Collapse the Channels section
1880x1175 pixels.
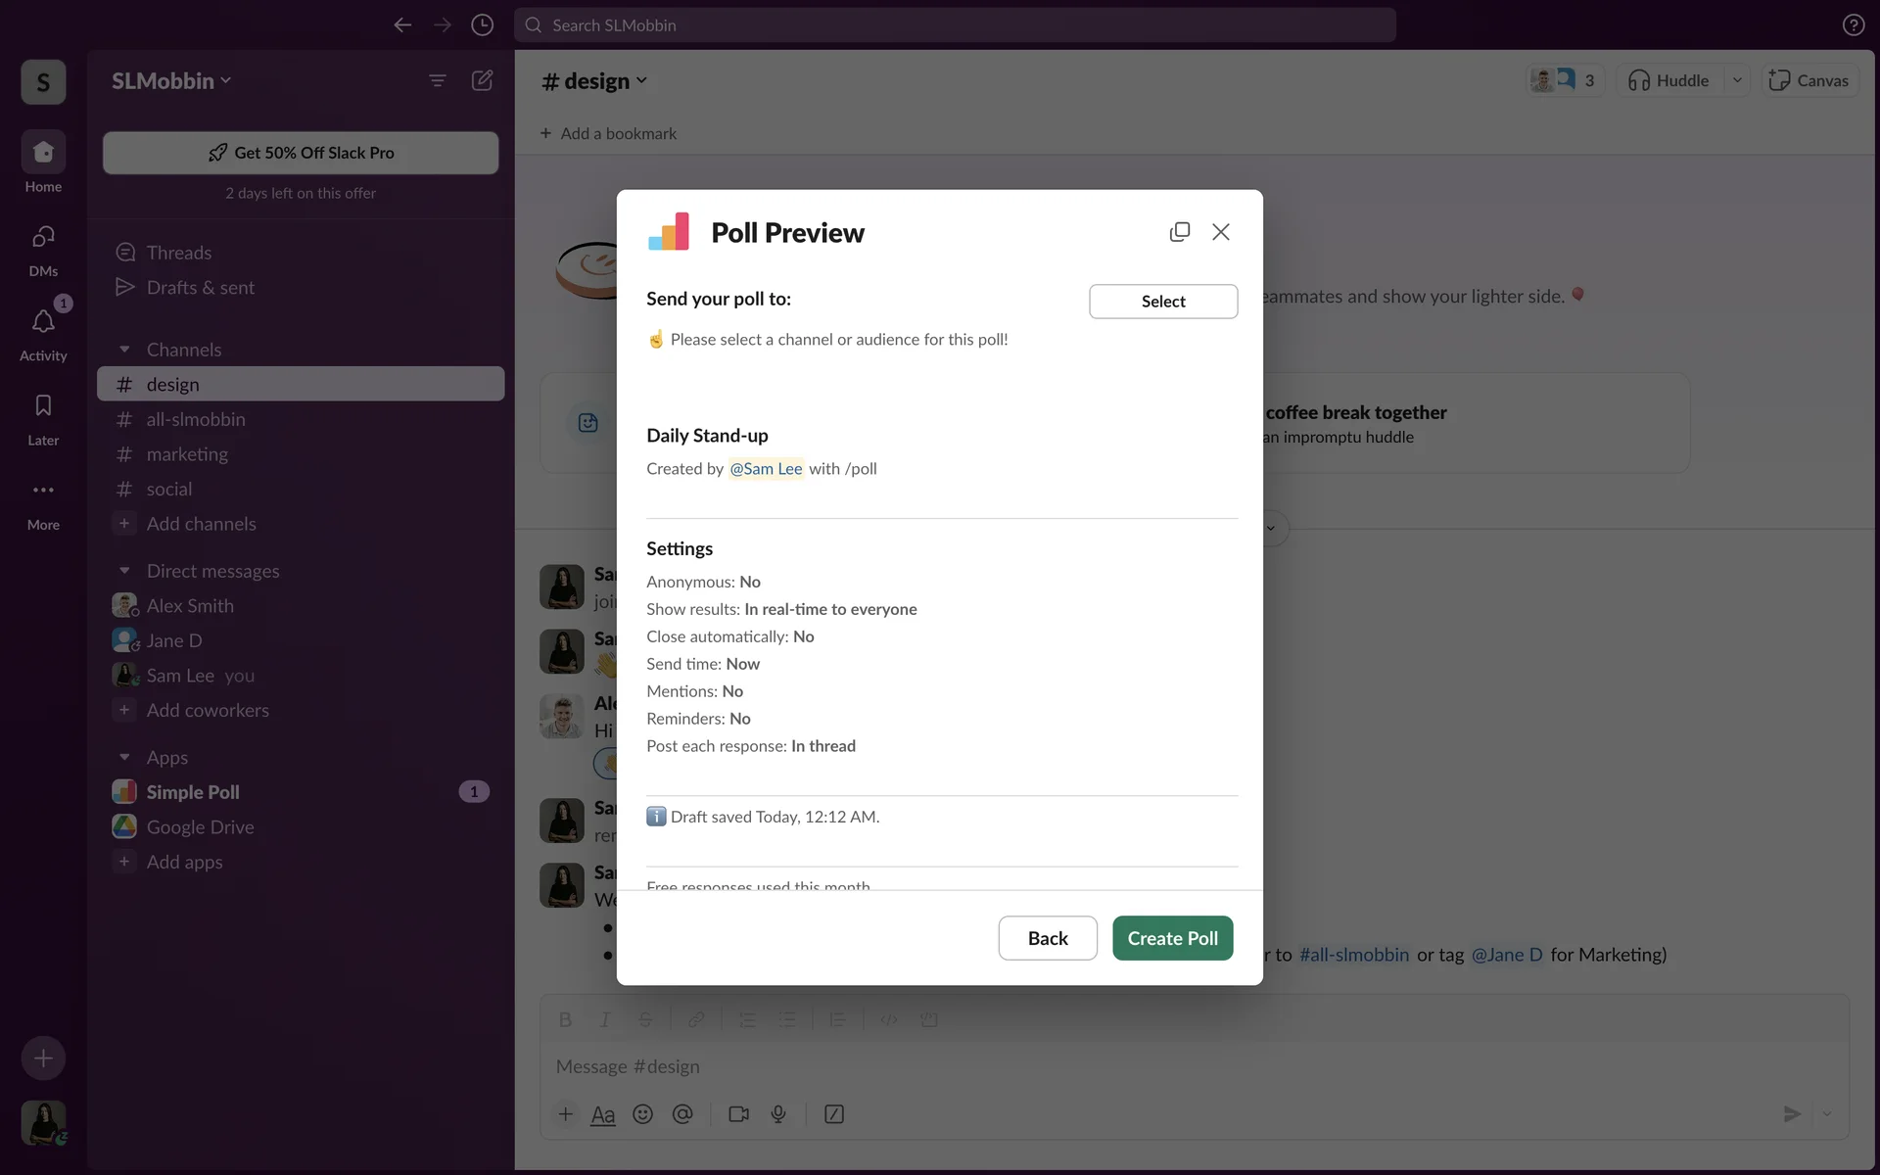point(124,350)
